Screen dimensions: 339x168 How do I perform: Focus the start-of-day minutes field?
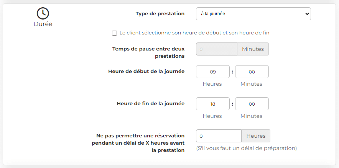coord(252,72)
